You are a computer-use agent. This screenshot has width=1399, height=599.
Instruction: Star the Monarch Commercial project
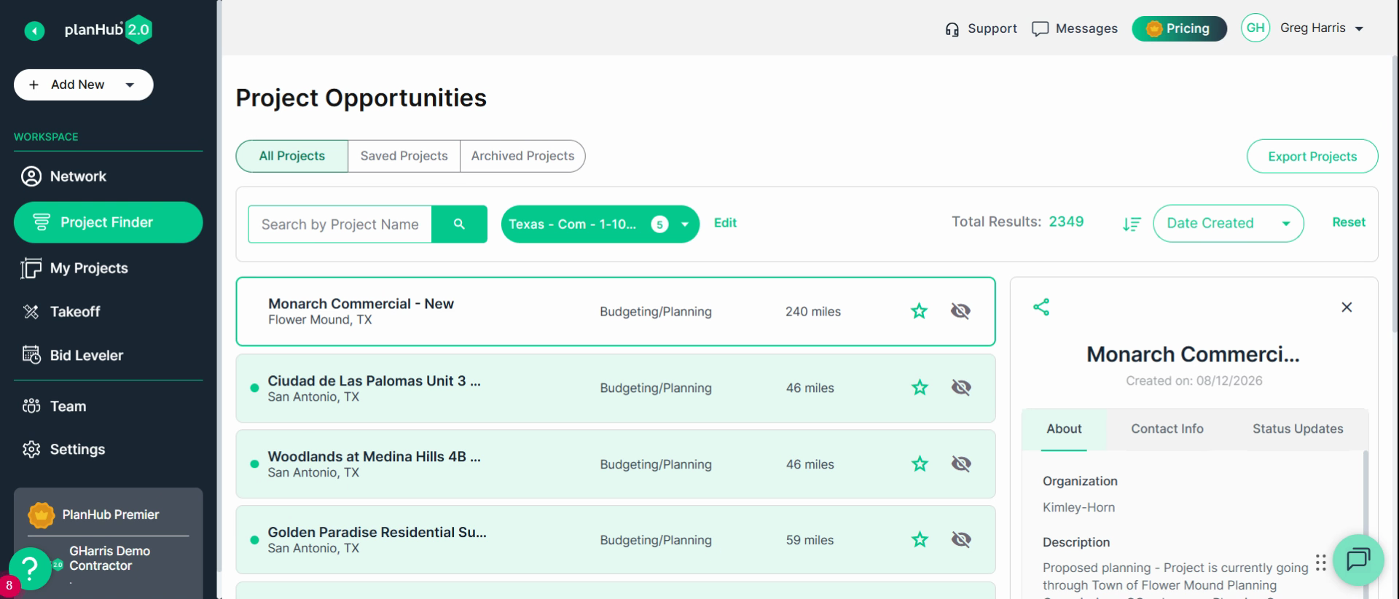pyautogui.click(x=919, y=311)
